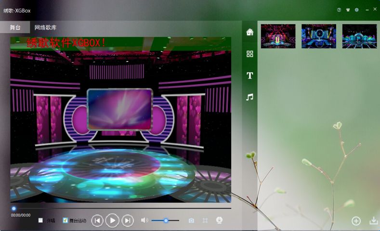Open settings via the gear icon
380x231 pixels.
click(x=356, y=10)
